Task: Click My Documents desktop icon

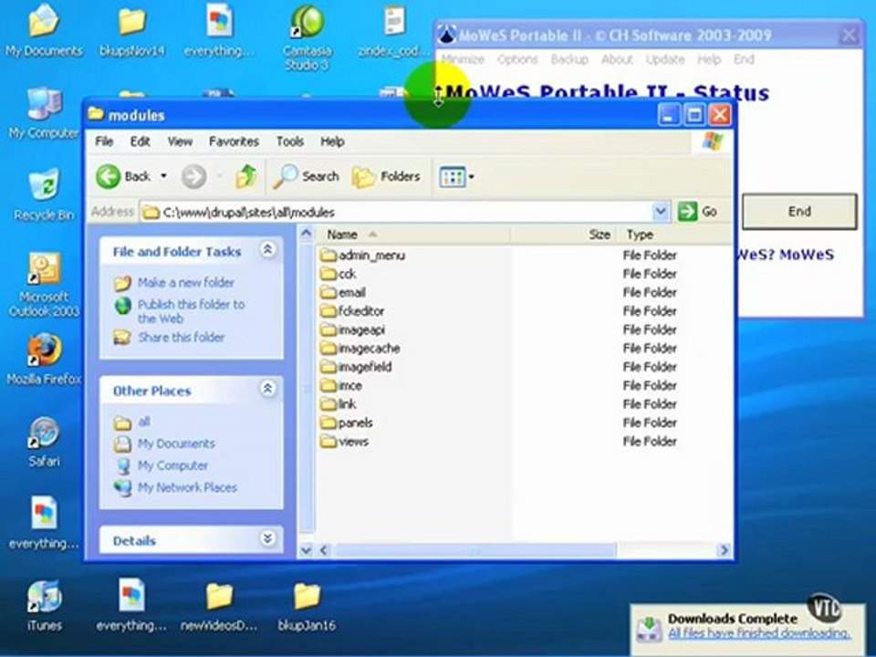Action: 44,31
